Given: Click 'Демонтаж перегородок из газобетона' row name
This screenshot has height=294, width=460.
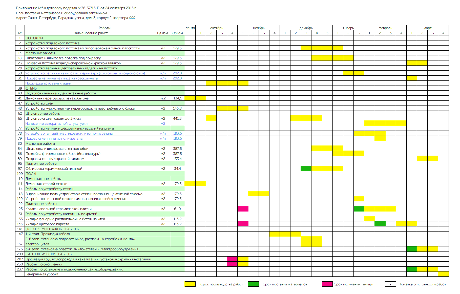Looking at the screenshot, I should click(57, 98).
